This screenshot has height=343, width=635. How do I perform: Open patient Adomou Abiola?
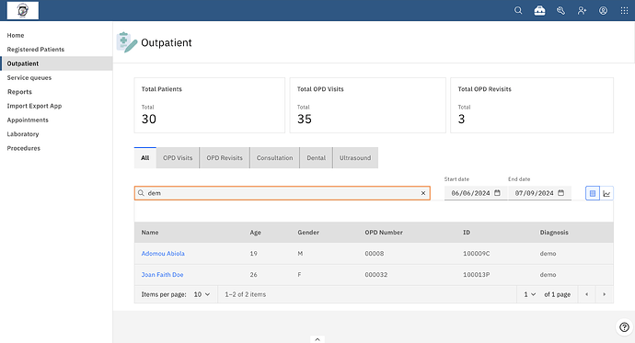coord(163,254)
